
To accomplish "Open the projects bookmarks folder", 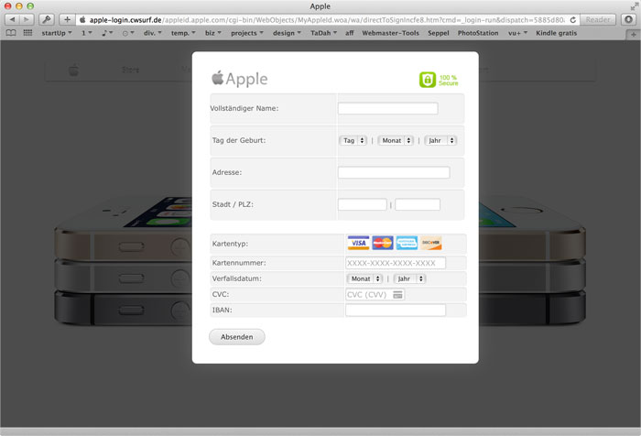I will pyautogui.click(x=247, y=33).
